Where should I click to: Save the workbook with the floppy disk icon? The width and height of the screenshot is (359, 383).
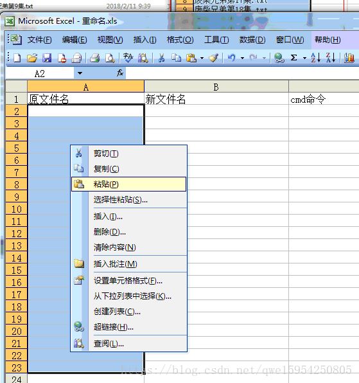pyautogui.click(x=47, y=58)
